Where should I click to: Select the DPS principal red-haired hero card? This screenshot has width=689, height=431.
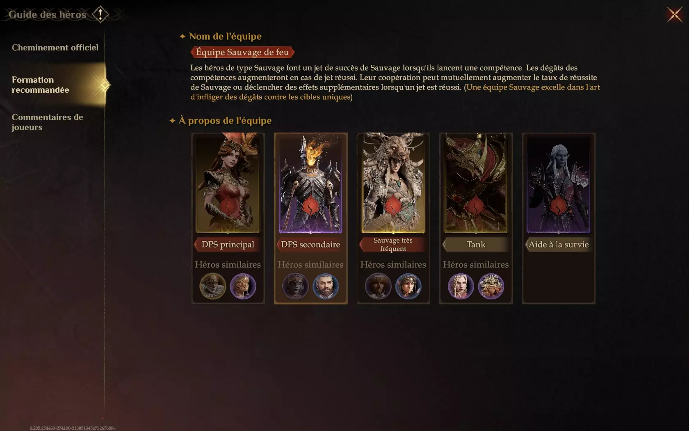point(228,183)
